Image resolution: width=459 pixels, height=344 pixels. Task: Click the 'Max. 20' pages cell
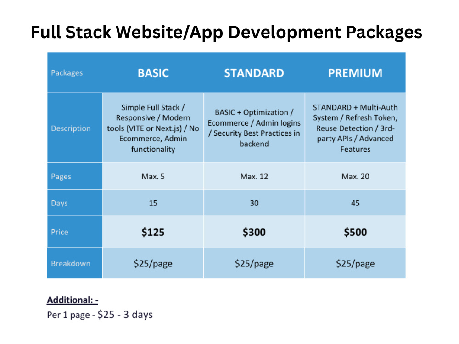click(355, 176)
